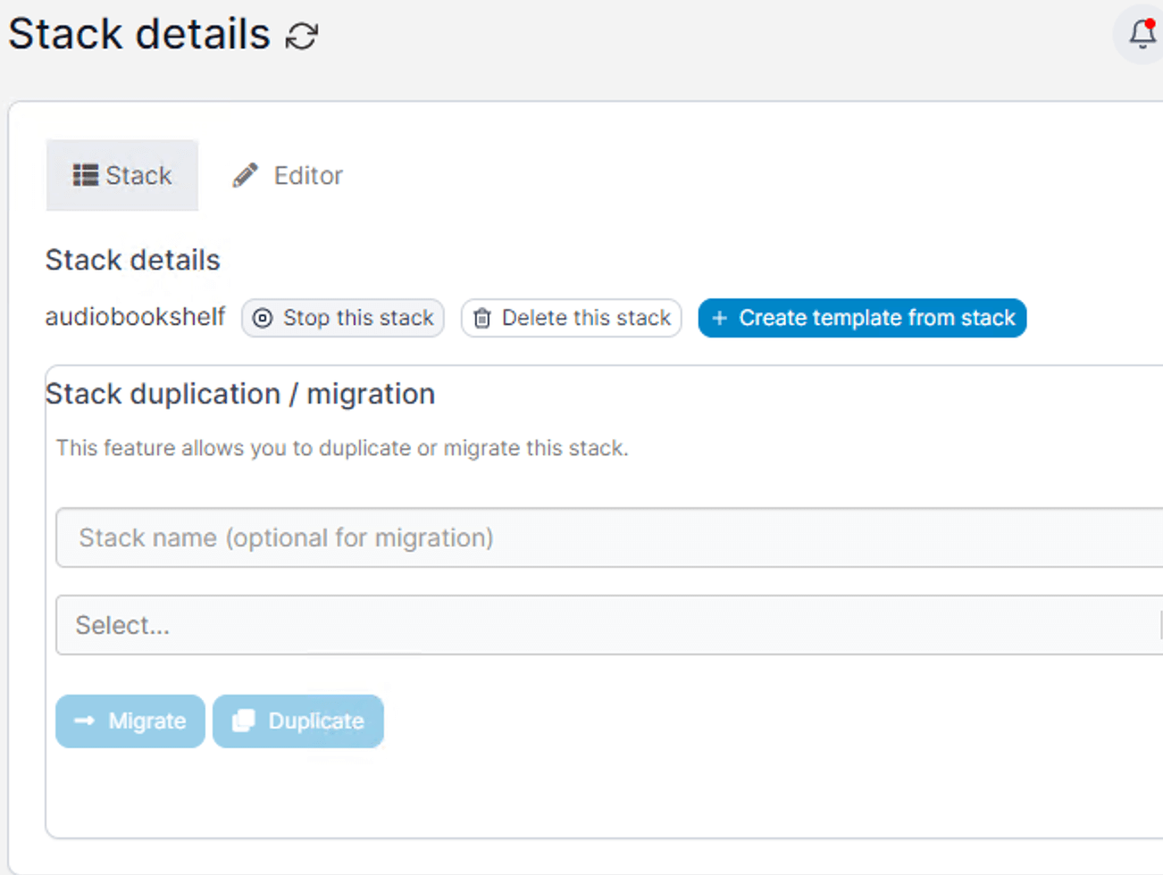Click the stop circle icon
1163x875 pixels.
tap(263, 318)
